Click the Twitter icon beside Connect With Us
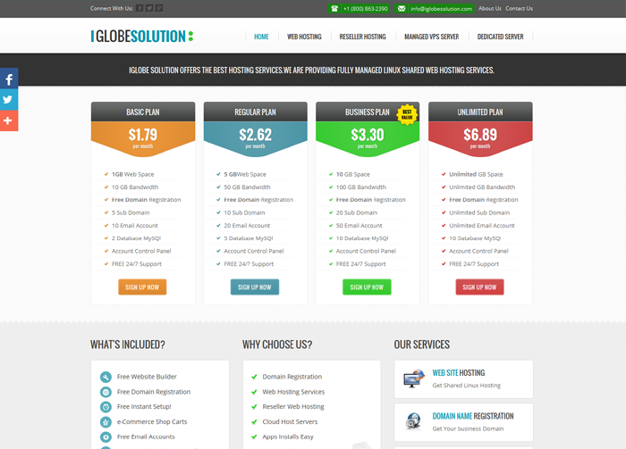This screenshot has width=626, height=449. coord(149,8)
